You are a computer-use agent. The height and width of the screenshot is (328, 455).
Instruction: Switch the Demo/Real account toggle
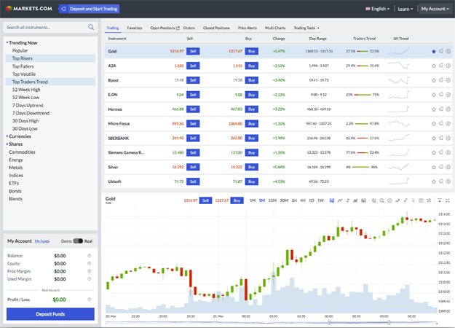[x=78, y=241]
